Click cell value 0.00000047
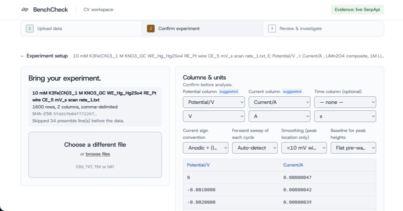Image resolution: width=403 pixels, height=211 pixels. (x=297, y=178)
